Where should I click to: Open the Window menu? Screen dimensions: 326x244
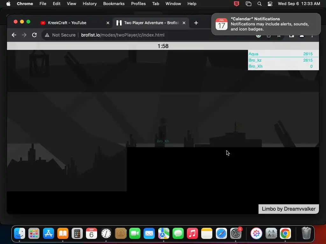173,3
